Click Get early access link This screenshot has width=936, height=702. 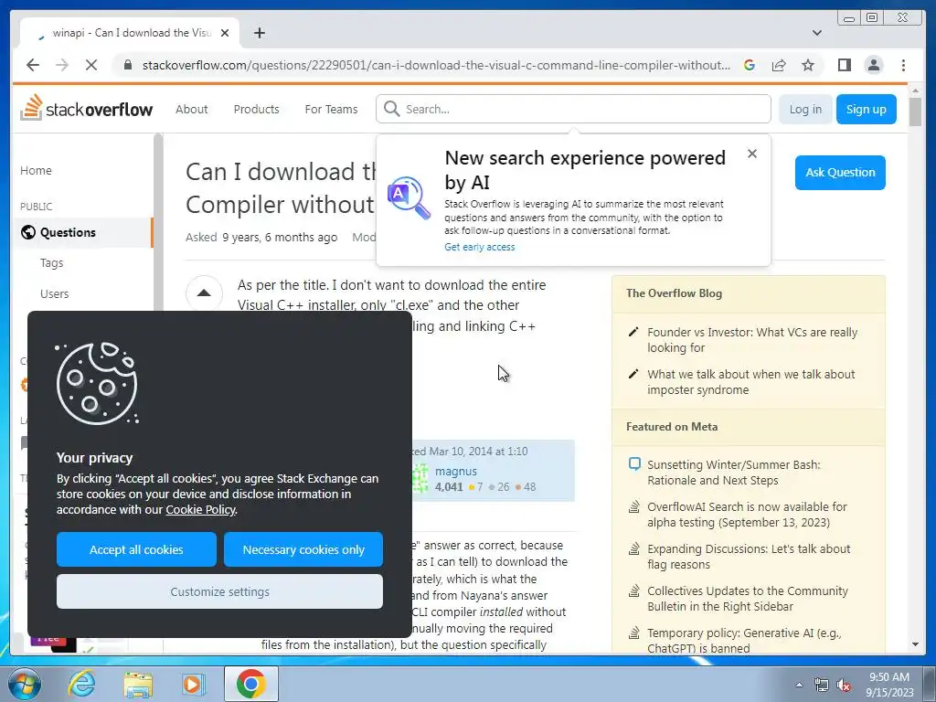coord(479,247)
